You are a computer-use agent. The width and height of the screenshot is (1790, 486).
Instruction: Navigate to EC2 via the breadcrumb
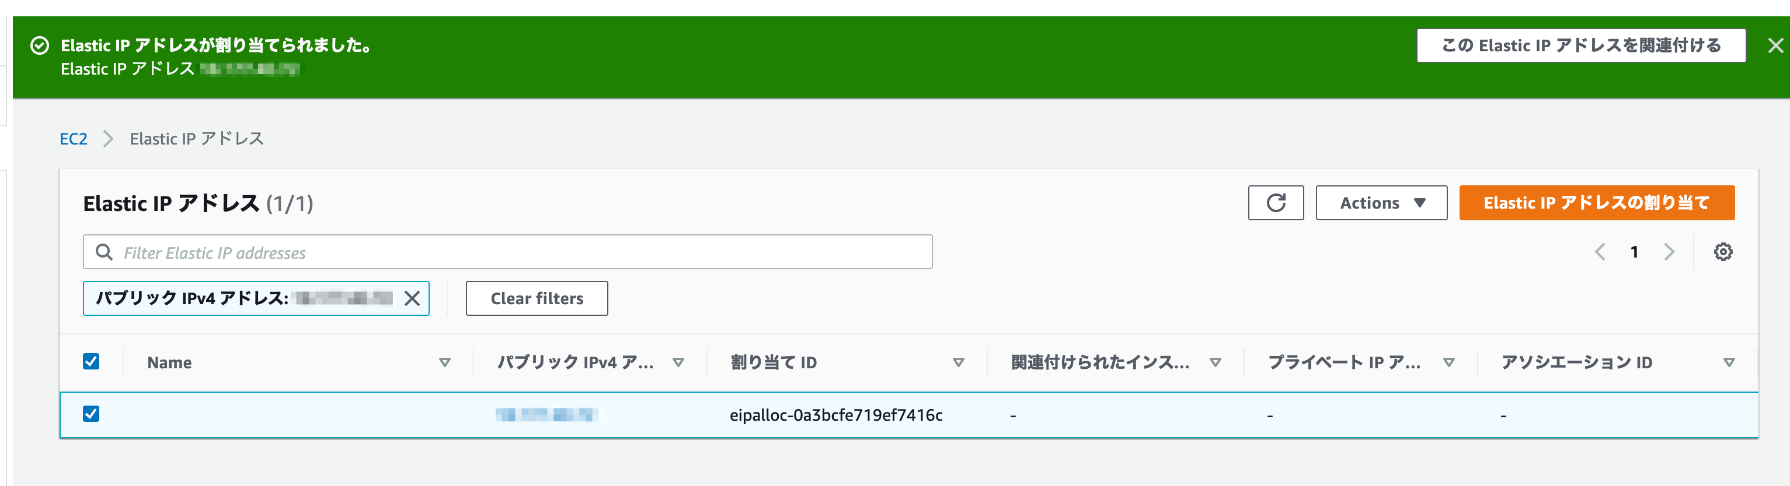pyautogui.click(x=74, y=138)
